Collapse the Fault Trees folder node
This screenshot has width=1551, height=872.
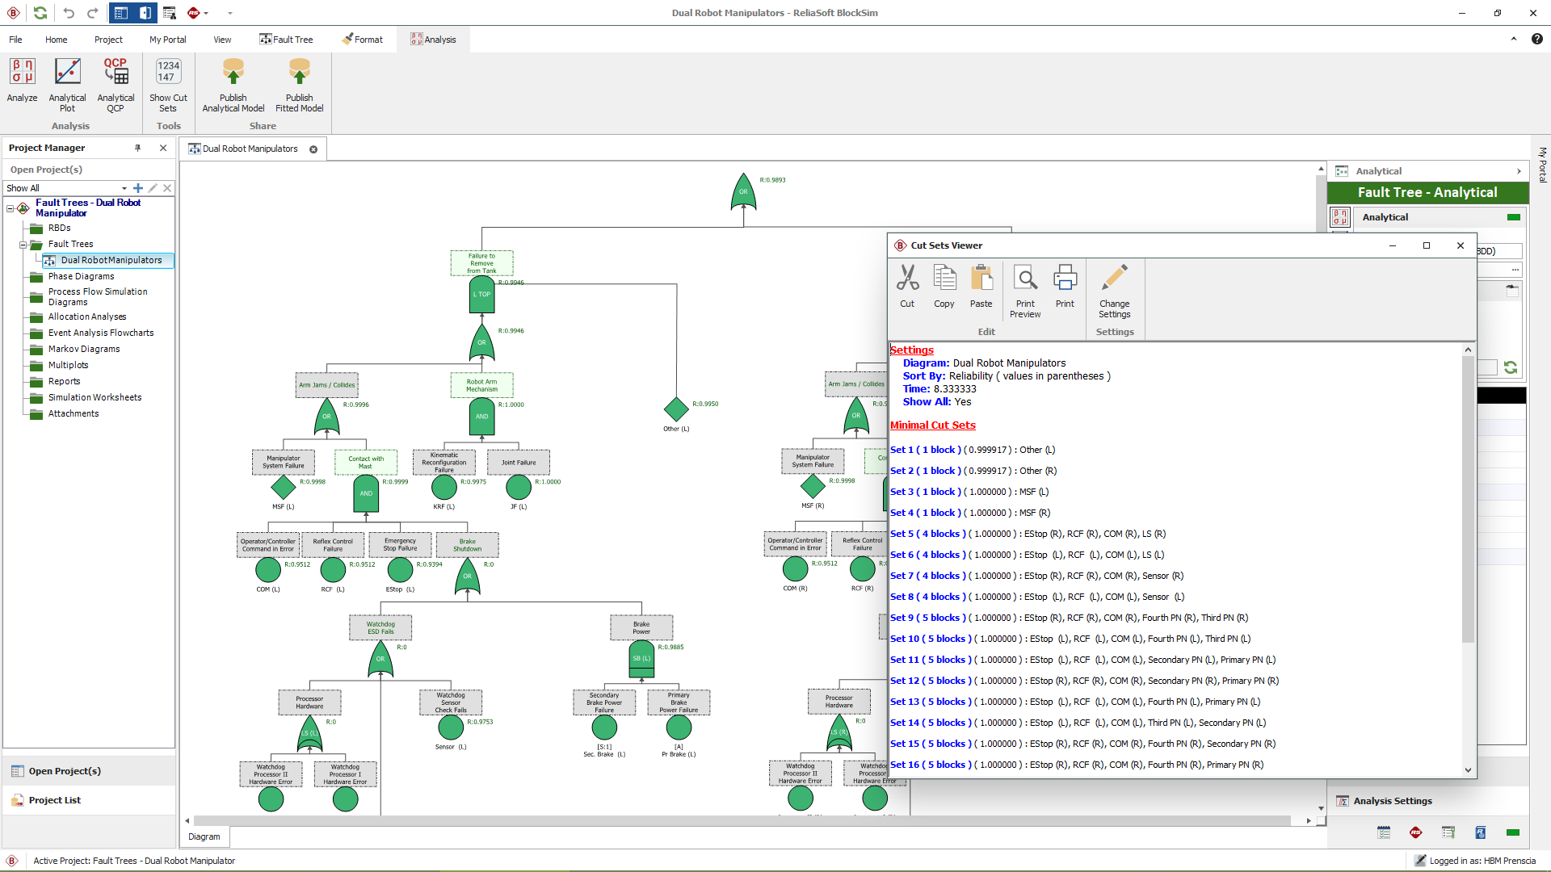(x=23, y=244)
